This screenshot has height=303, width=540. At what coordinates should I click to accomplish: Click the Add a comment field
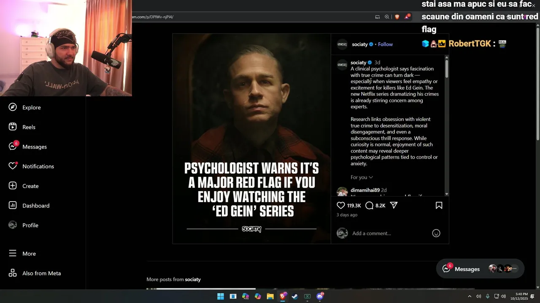point(390,233)
